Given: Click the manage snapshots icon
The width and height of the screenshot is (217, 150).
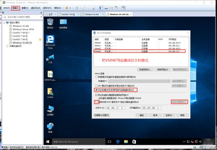Looking at the screenshot, I should click(x=94, y=8).
